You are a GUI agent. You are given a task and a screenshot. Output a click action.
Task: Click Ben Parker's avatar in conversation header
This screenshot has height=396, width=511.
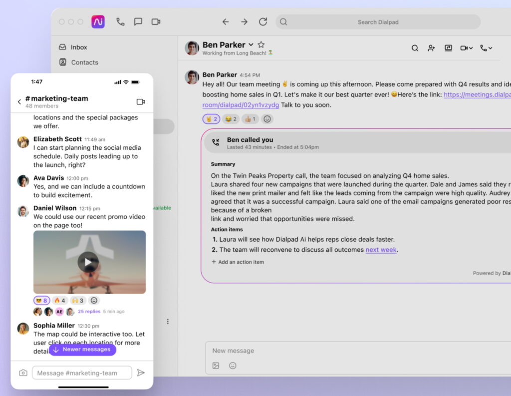point(192,48)
